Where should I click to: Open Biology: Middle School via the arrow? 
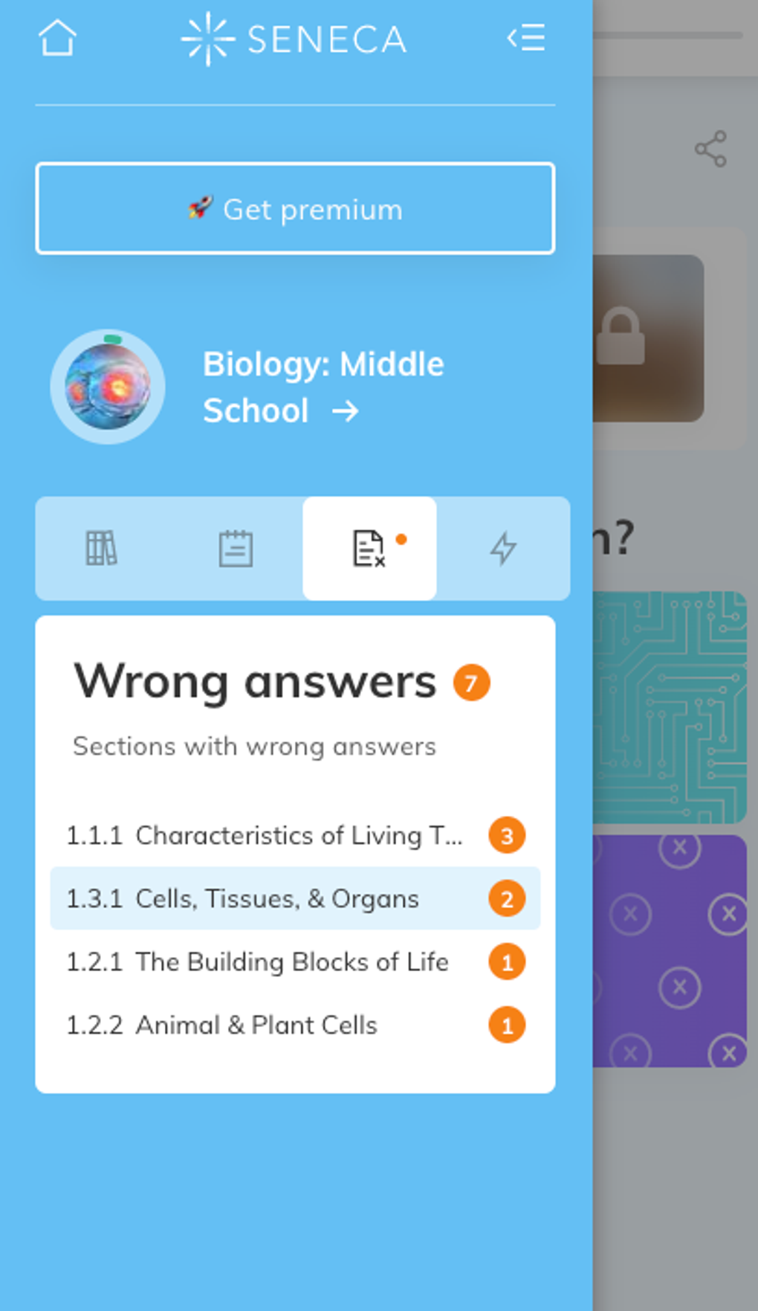coord(346,410)
